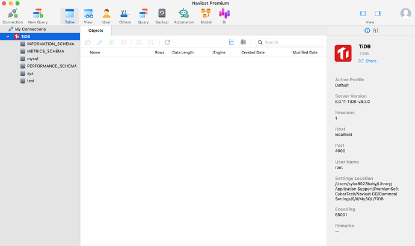Select the TiDB connection row
This screenshot has height=246, width=415.
[40, 37]
